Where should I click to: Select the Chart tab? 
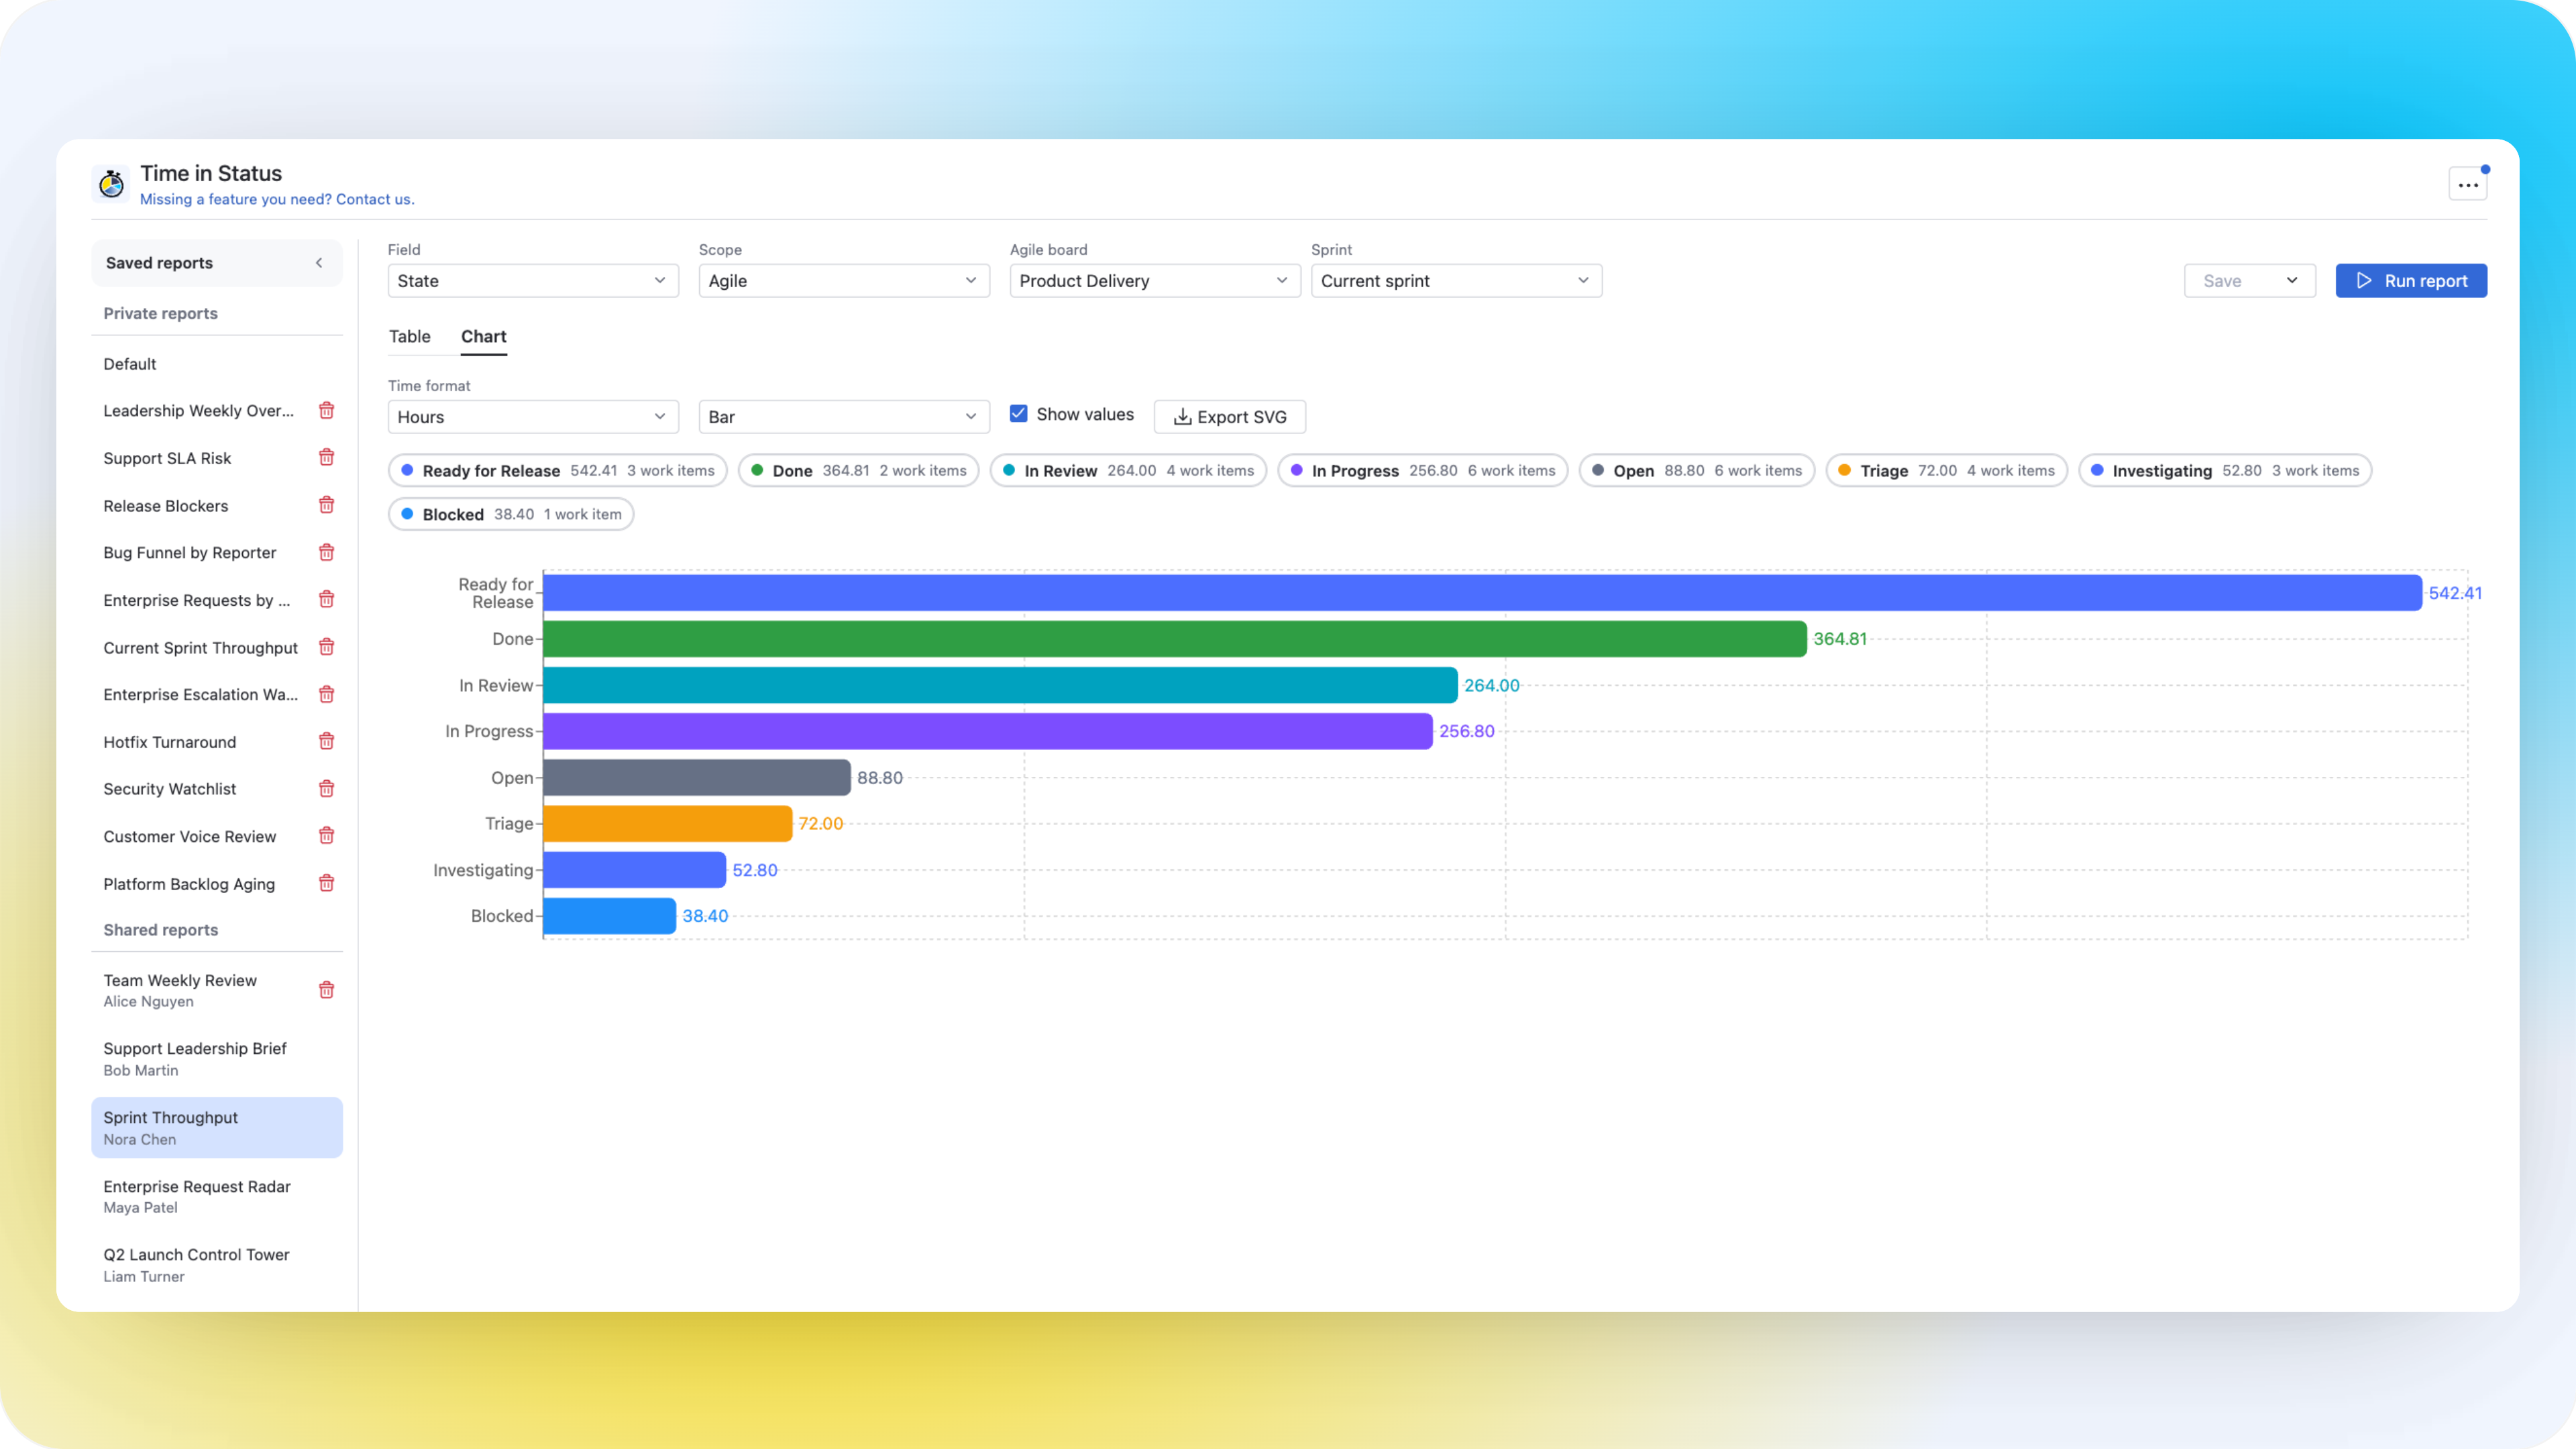(x=483, y=337)
